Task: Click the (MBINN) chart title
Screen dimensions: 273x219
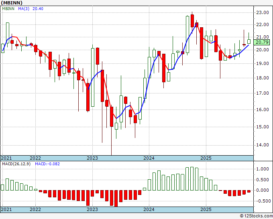Action: coord(12,3)
